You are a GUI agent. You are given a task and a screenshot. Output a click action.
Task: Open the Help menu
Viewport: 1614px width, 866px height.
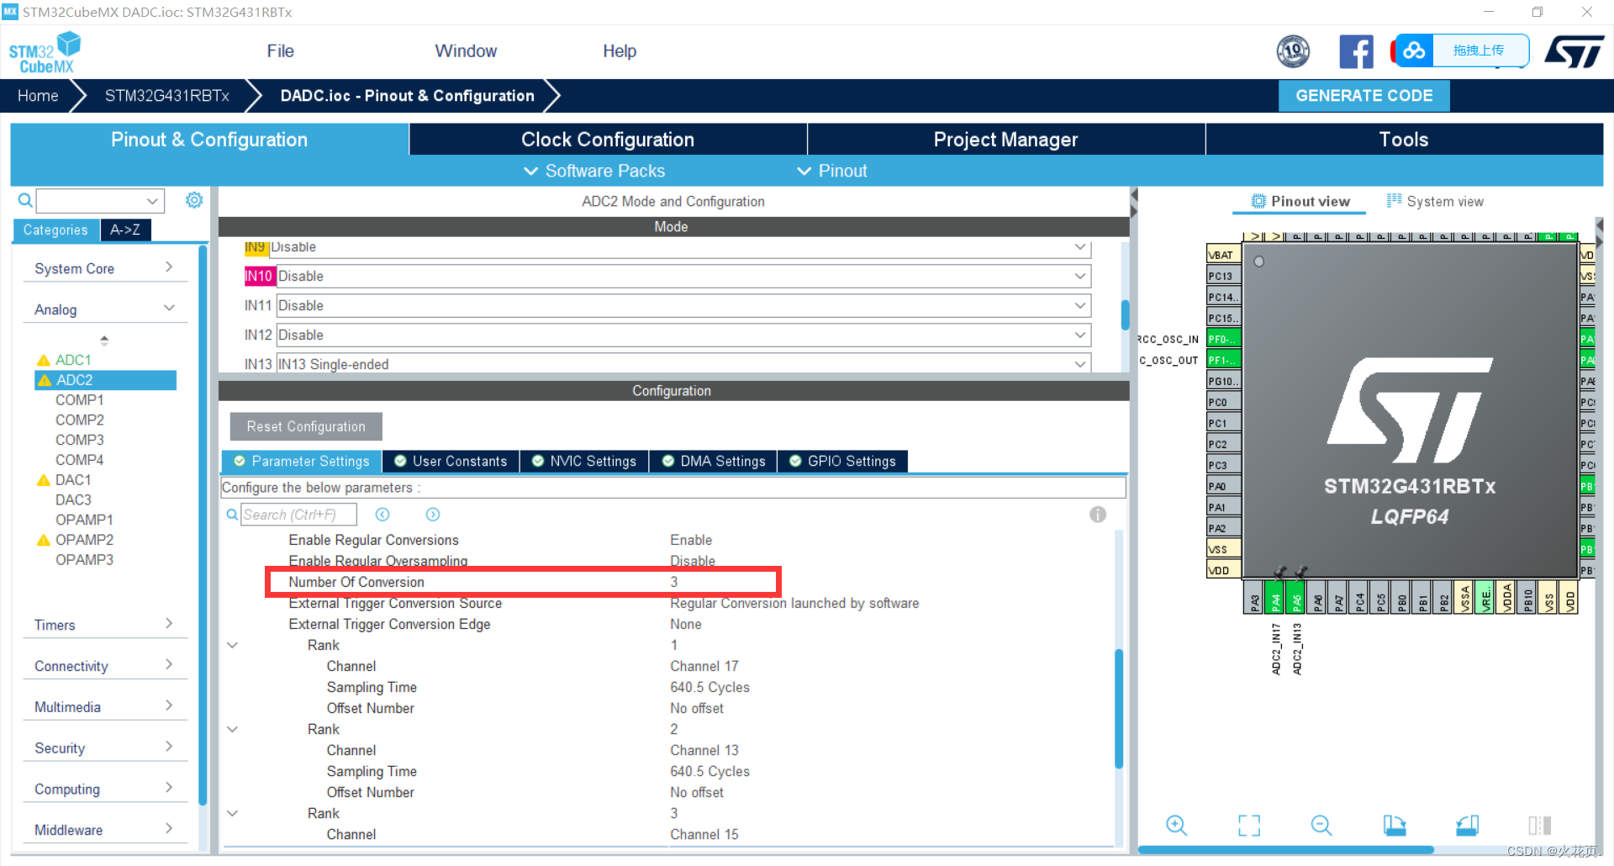pos(620,51)
